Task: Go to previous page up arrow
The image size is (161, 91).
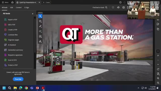Action: (158, 60)
